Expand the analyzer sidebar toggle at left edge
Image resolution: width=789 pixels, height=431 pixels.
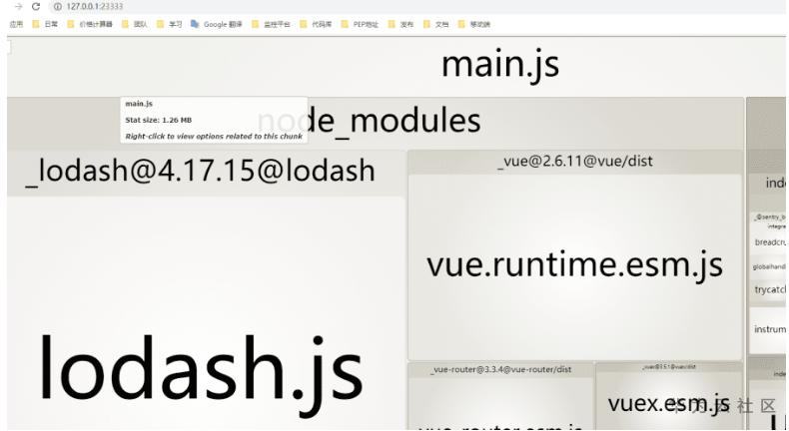9,46
